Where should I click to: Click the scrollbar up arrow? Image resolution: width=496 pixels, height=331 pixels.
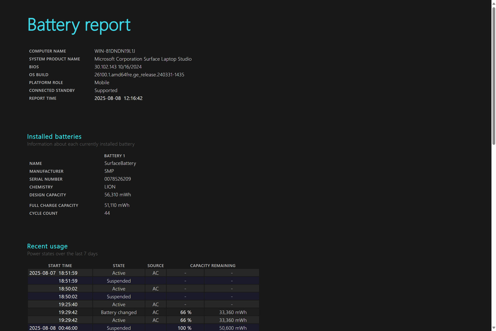[x=494, y=3]
